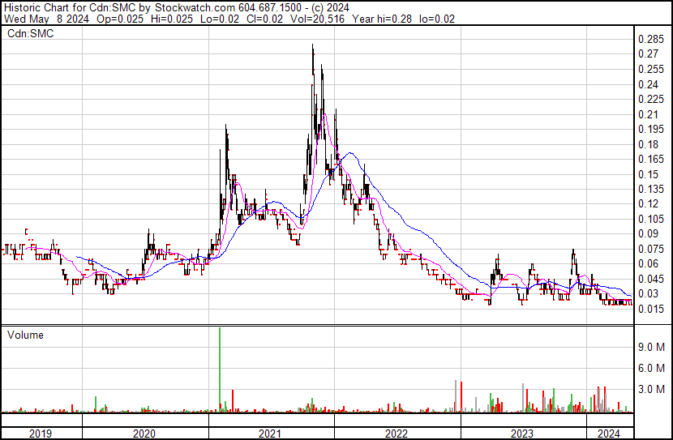Click the 0.21 price axis label
Image resolution: width=673 pixels, height=440 pixels.
(x=648, y=114)
